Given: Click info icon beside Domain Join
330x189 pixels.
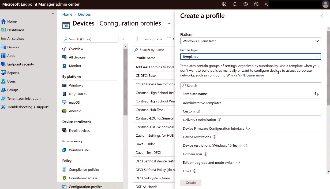Looking at the screenshot, I should tap(206, 154).
